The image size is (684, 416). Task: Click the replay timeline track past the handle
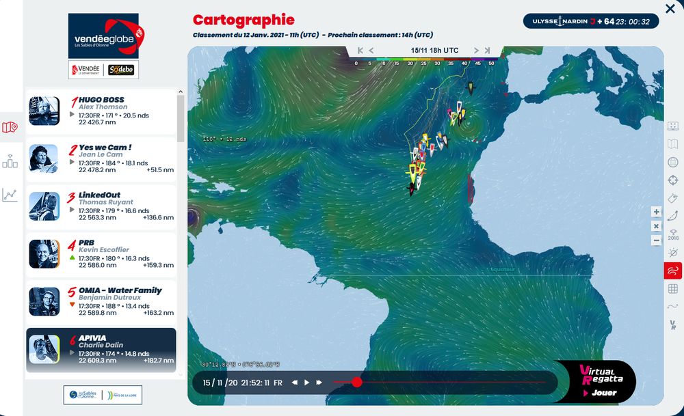(x=453, y=382)
